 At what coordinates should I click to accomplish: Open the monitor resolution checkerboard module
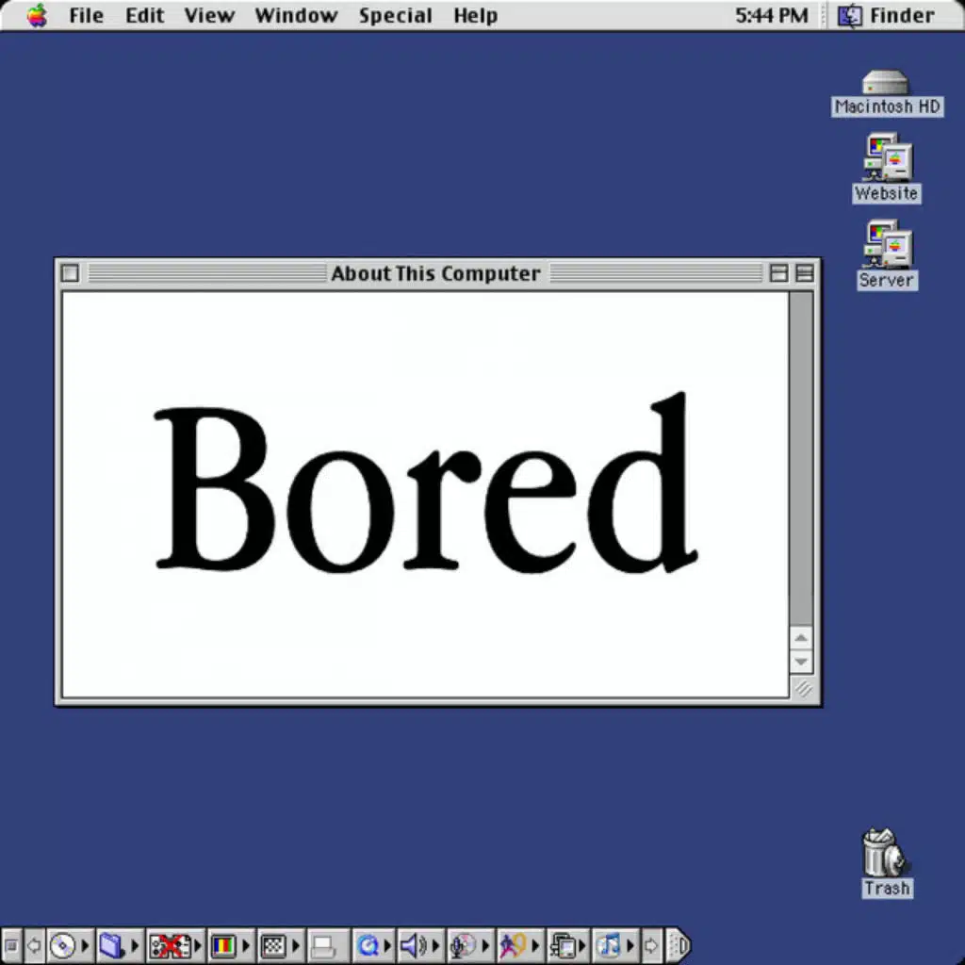click(273, 945)
